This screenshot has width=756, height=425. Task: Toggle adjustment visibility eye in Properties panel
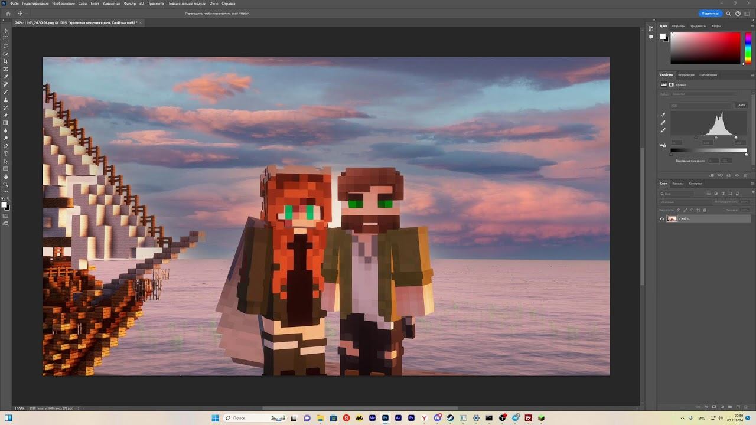pyautogui.click(x=737, y=175)
